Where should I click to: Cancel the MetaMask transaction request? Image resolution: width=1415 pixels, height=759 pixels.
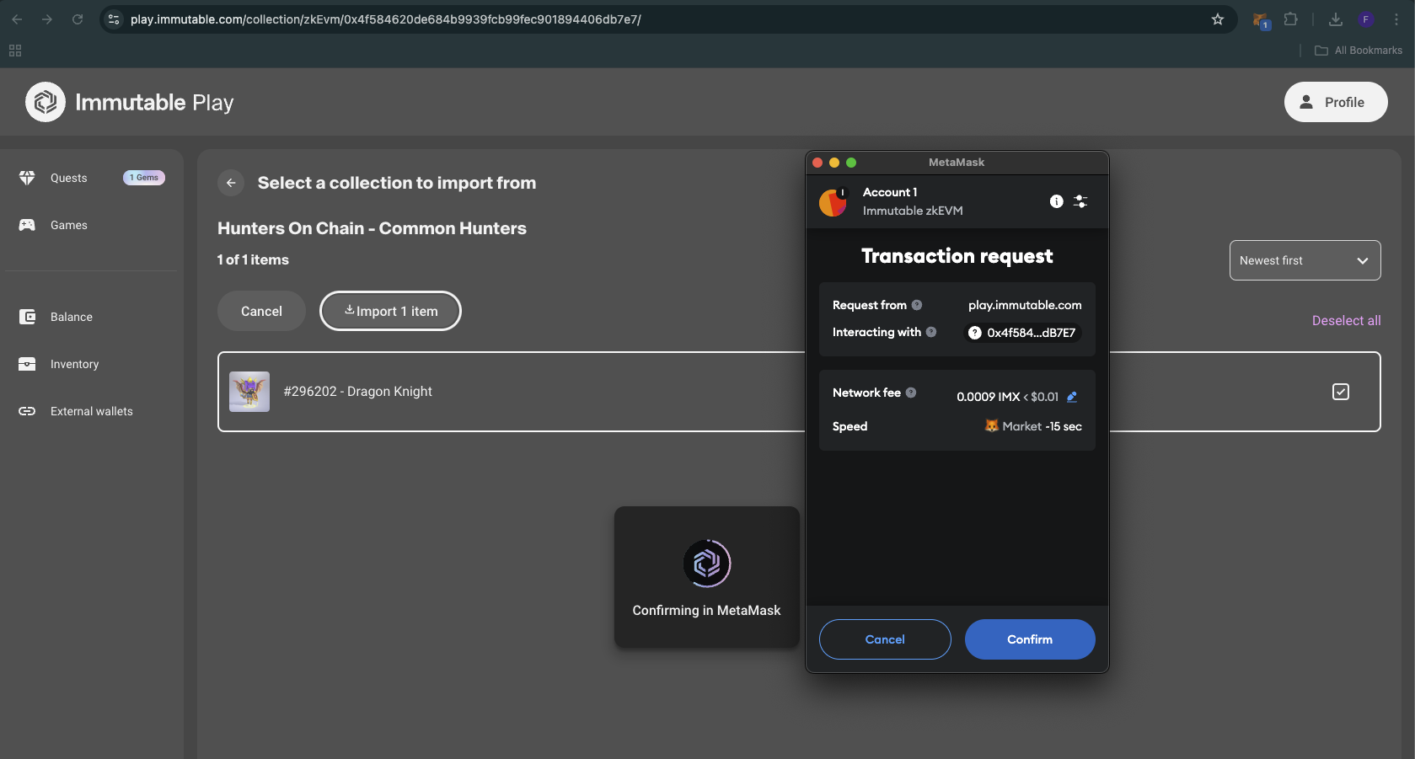(885, 639)
